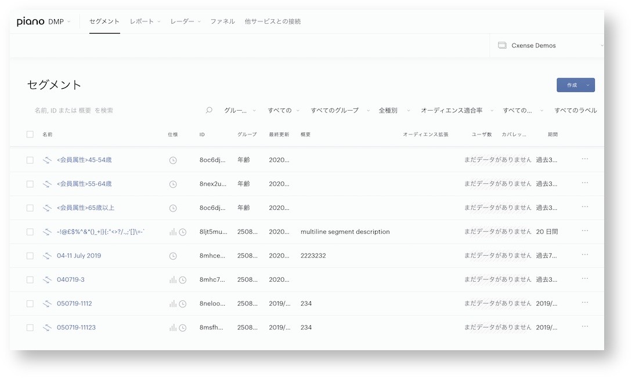The height and width of the screenshot is (378, 632).
Task: Click the clock icon in <会員属性>55-64歳 row
Action: coord(173,184)
